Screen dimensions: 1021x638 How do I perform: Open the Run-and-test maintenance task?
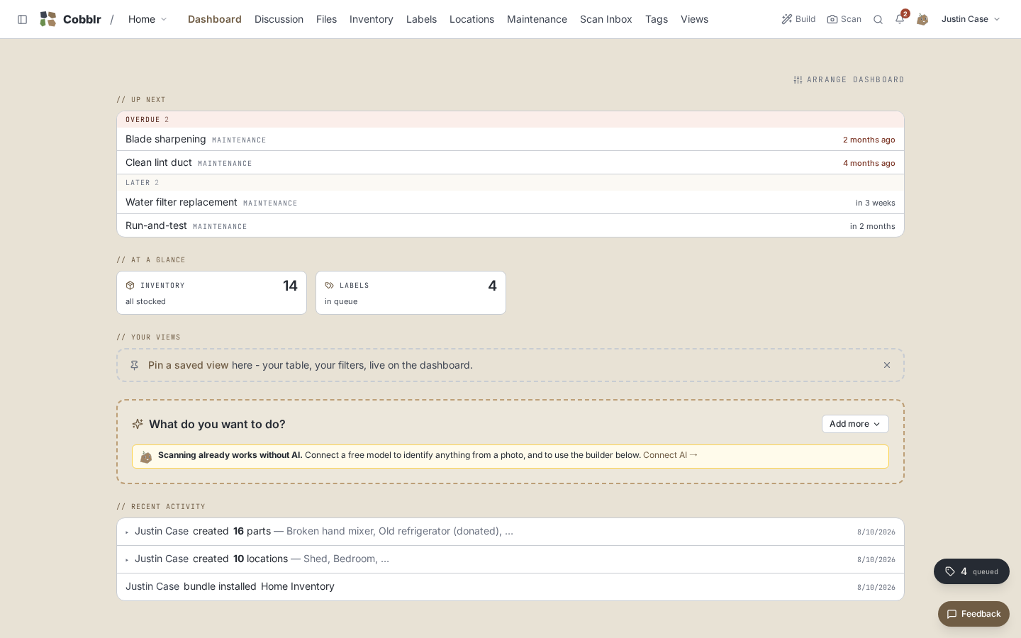510,225
